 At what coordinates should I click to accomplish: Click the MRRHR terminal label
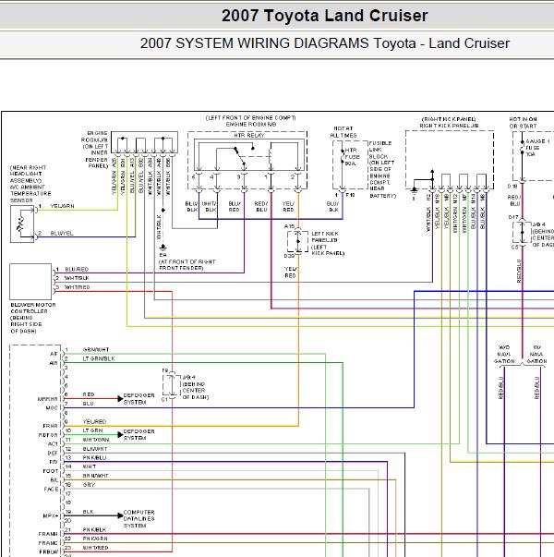click(48, 399)
